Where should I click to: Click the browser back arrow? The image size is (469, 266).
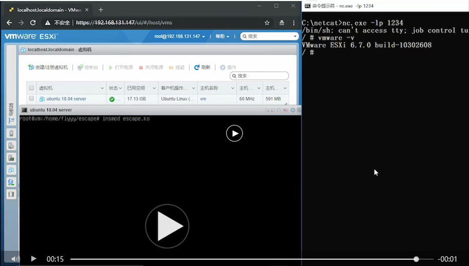click(x=9, y=23)
